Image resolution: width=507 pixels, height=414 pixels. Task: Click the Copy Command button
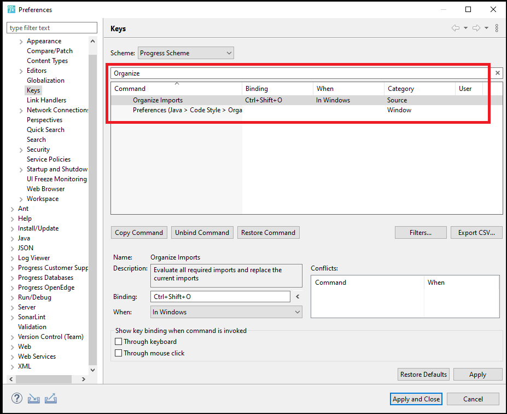coord(139,232)
